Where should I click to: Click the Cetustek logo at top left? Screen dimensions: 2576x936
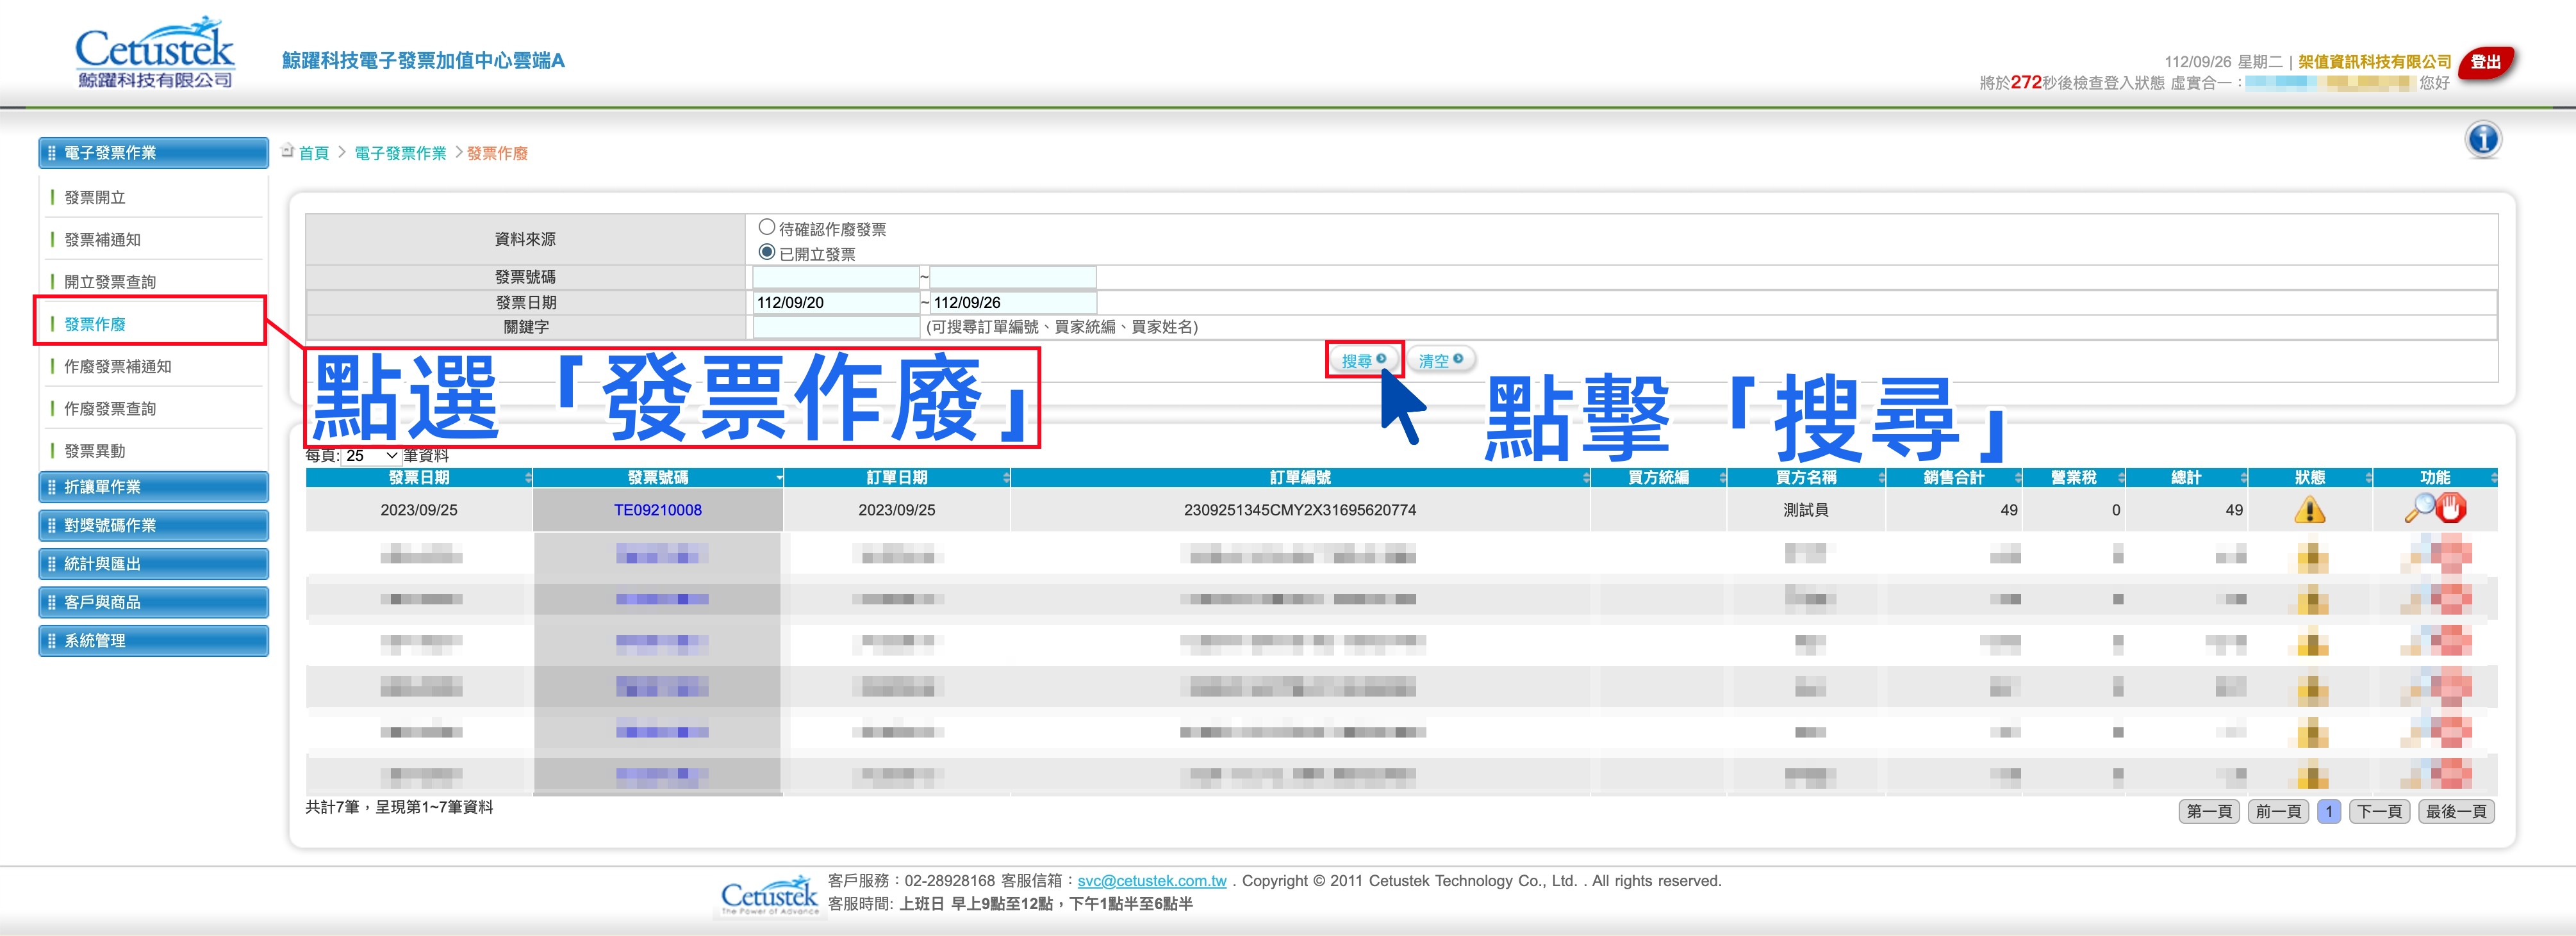[155, 52]
